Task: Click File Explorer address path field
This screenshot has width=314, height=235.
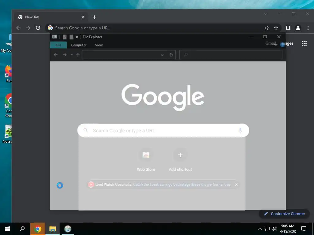Action: [x=121, y=55]
